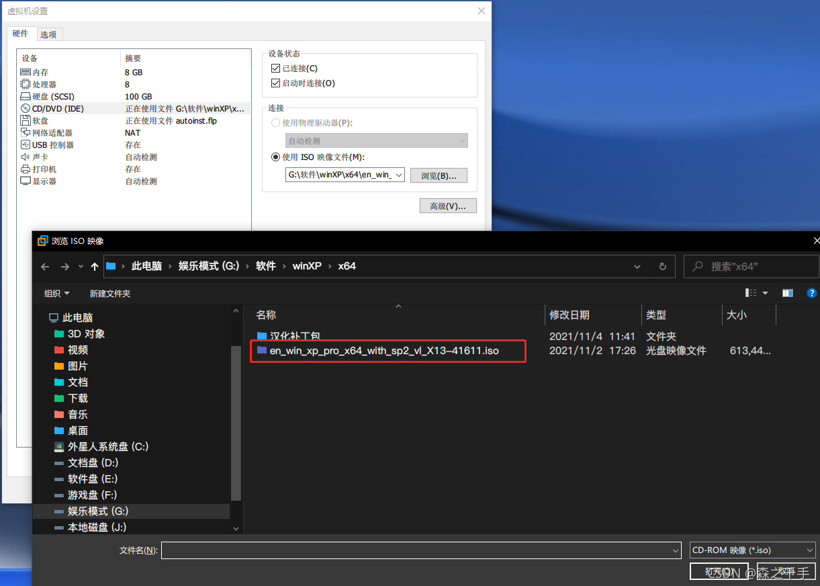Switch to the 硬件 hardware tab

coord(21,34)
